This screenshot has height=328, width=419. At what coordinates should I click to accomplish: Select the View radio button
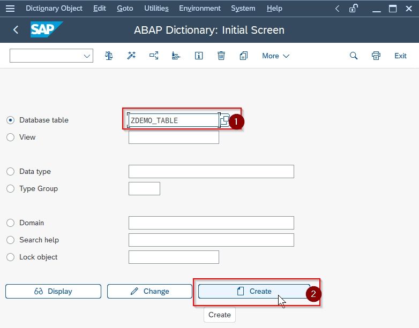[10, 137]
